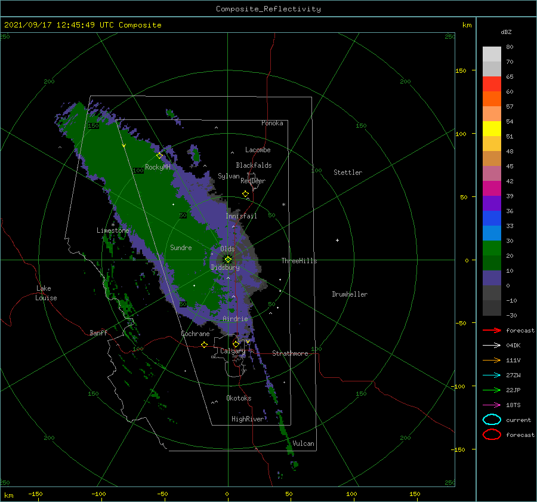Click the Lake Louise label
The image size is (537, 502).
click(x=46, y=293)
